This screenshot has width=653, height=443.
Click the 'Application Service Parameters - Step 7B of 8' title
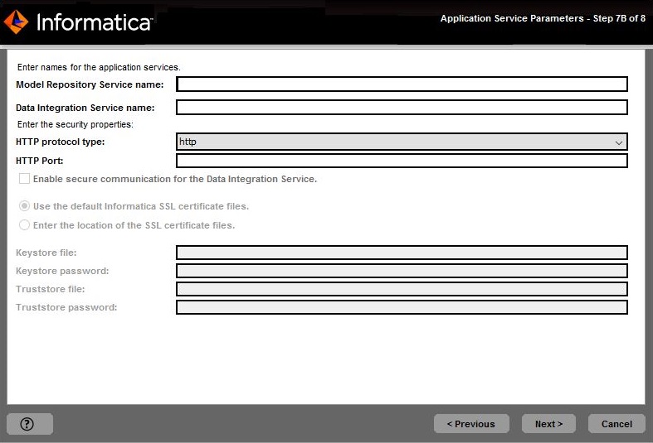543,19
